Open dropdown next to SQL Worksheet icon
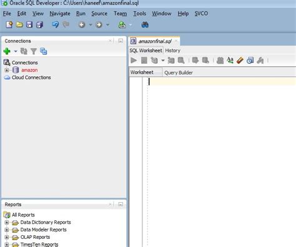 point(131,25)
